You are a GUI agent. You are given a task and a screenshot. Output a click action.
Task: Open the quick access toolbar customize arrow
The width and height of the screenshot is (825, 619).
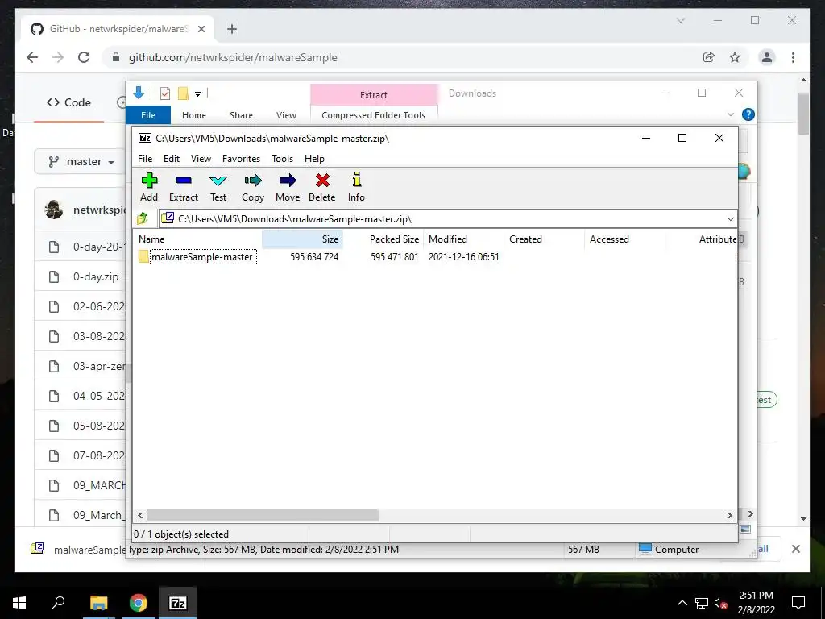198,94
